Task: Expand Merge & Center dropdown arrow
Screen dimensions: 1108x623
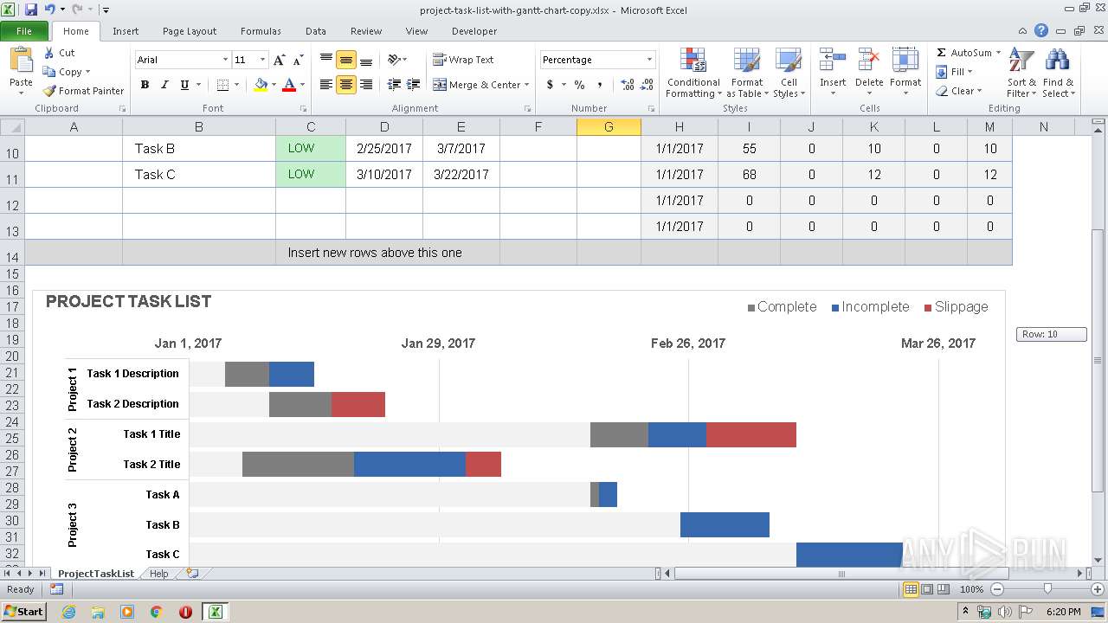Action: pos(528,85)
